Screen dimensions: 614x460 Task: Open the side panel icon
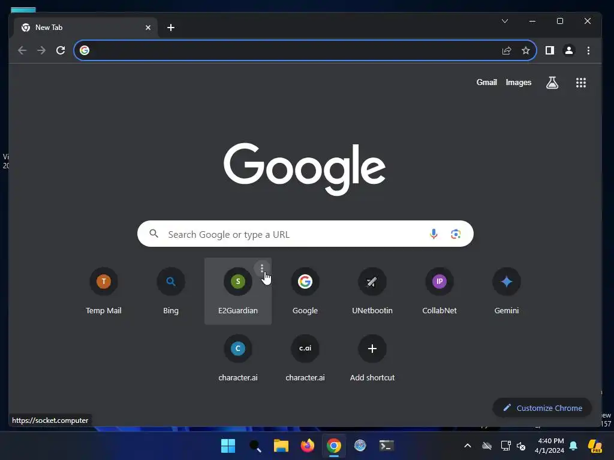[550, 50]
